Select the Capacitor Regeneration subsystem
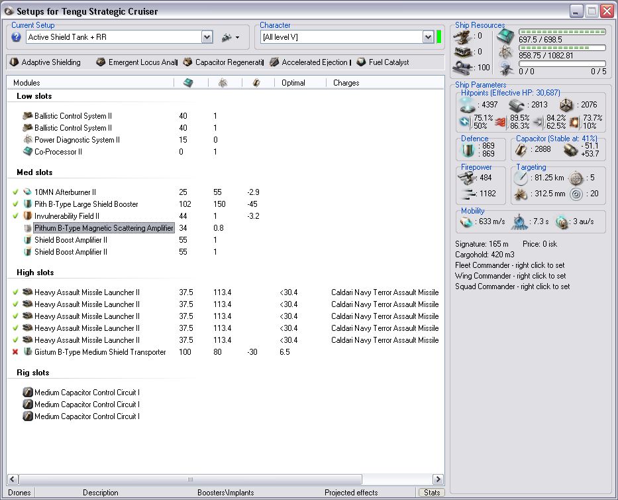 [x=223, y=62]
